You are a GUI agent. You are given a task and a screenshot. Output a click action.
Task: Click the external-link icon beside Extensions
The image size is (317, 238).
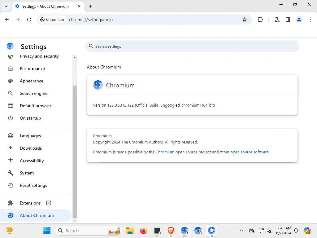click(x=49, y=203)
